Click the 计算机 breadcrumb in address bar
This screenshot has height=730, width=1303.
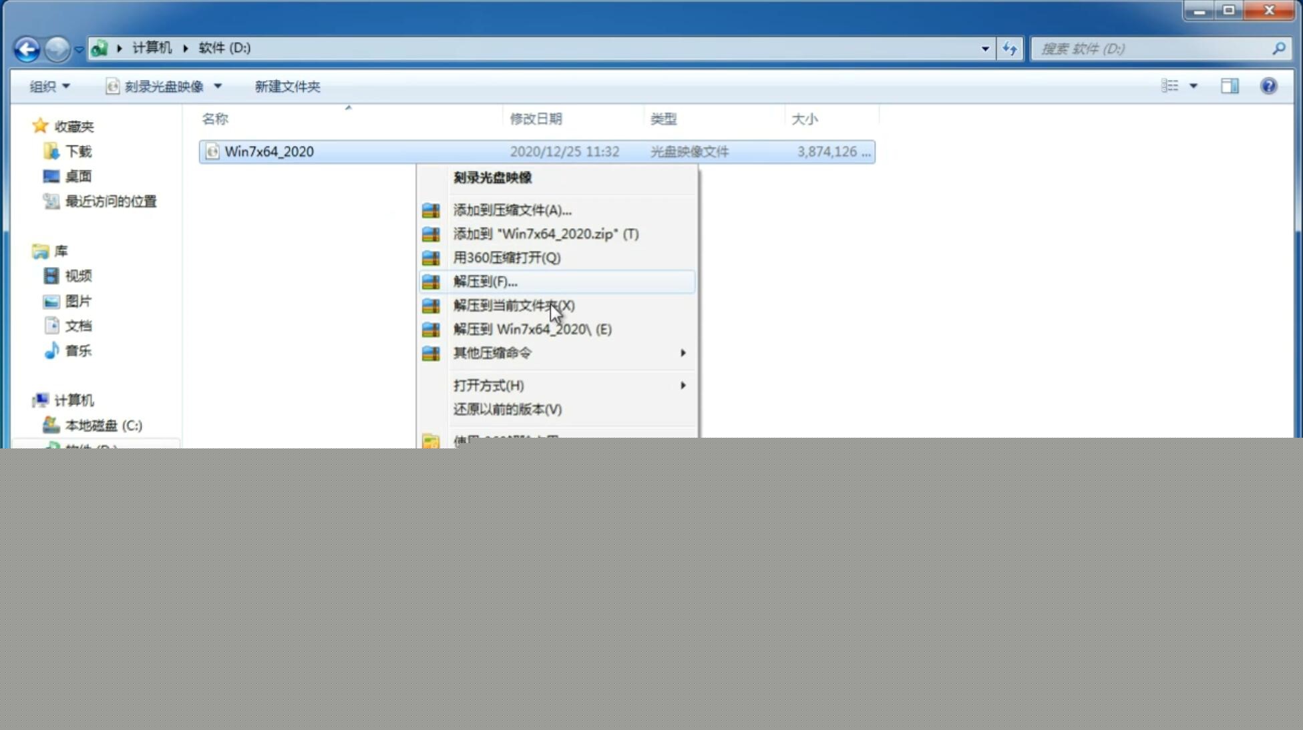[152, 48]
